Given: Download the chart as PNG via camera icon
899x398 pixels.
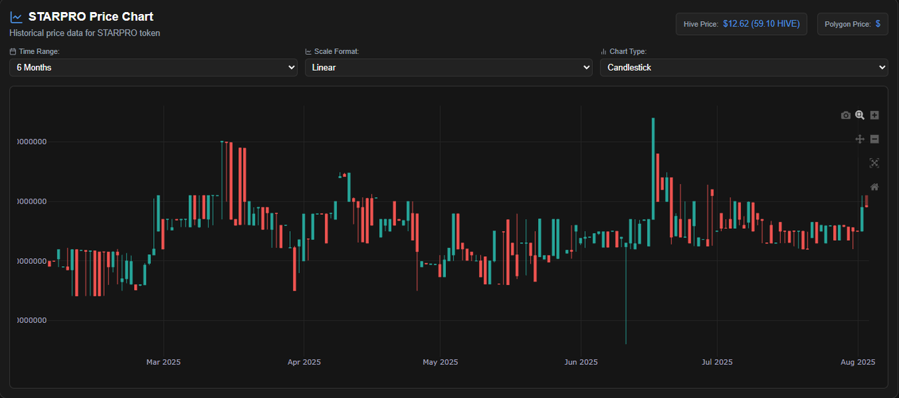Looking at the screenshot, I should click(x=846, y=115).
